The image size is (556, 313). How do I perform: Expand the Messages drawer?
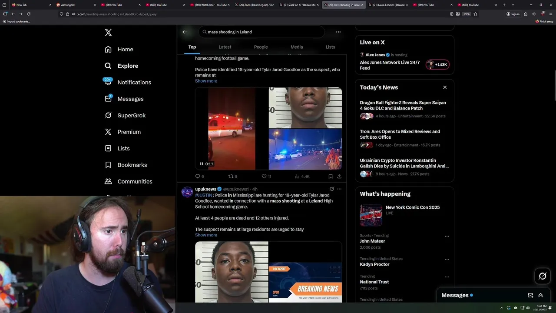[x=540, y=295]
